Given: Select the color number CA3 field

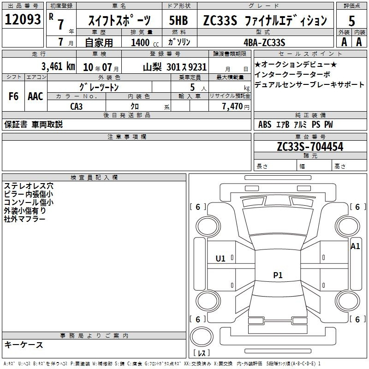Looking at the screenshot, I should click(x=76, y=106).
